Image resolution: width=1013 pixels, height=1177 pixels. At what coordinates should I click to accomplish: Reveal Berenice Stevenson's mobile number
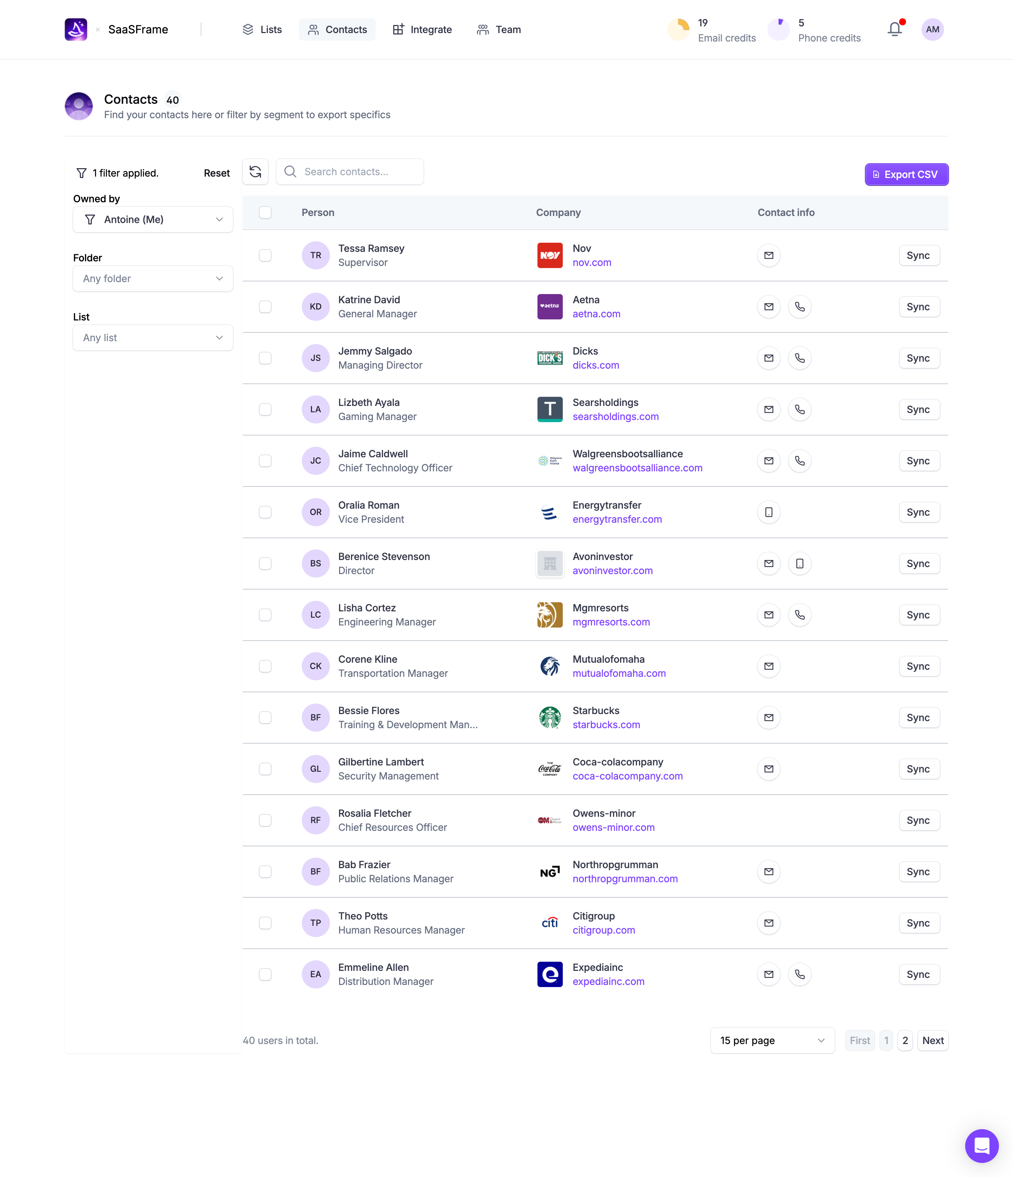pyautogui.click(x=799, y=564)
